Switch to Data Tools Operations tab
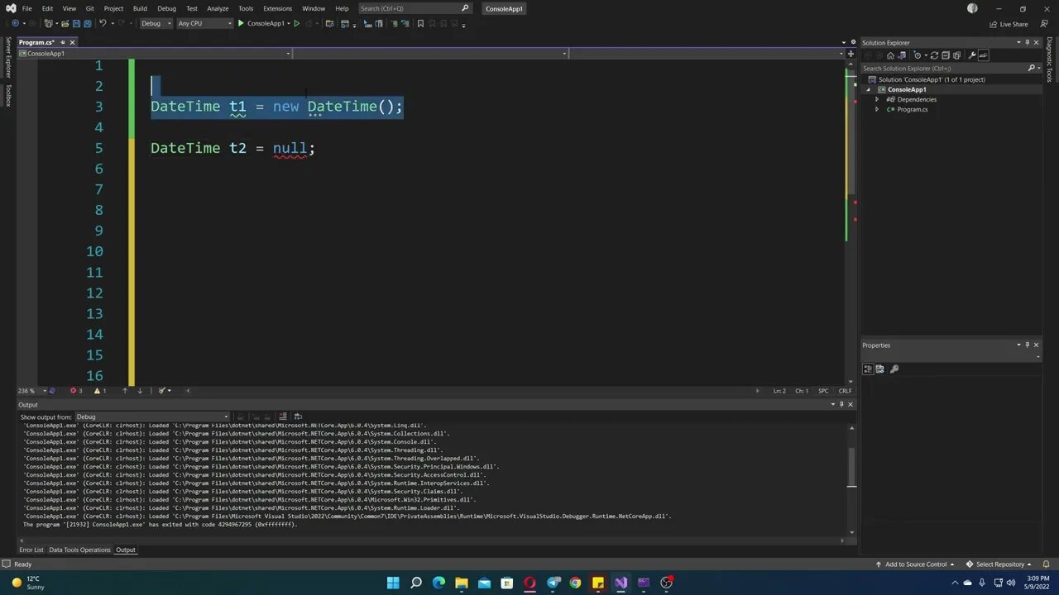This screenshot has width=1059, height=595. [x=79, y=550]
